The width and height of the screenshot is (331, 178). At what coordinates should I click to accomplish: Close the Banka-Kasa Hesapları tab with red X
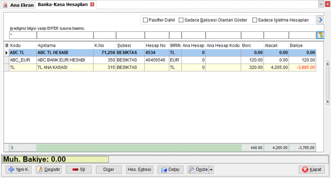(92, 5)
